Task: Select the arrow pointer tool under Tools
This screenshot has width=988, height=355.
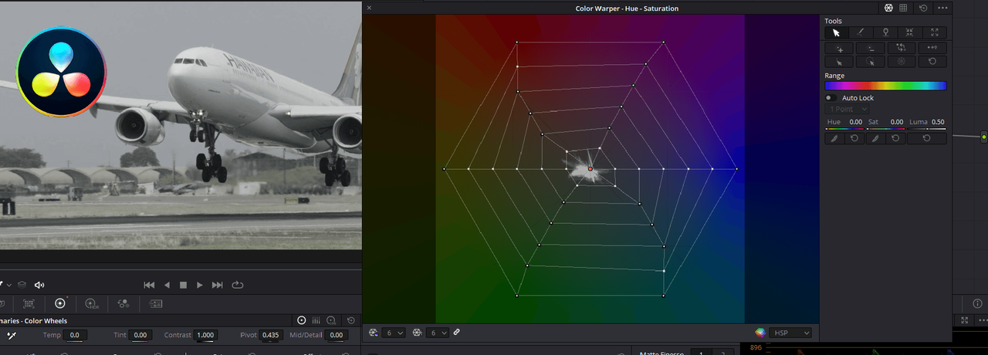Action: pyautogui.click(x=836, y=32)
